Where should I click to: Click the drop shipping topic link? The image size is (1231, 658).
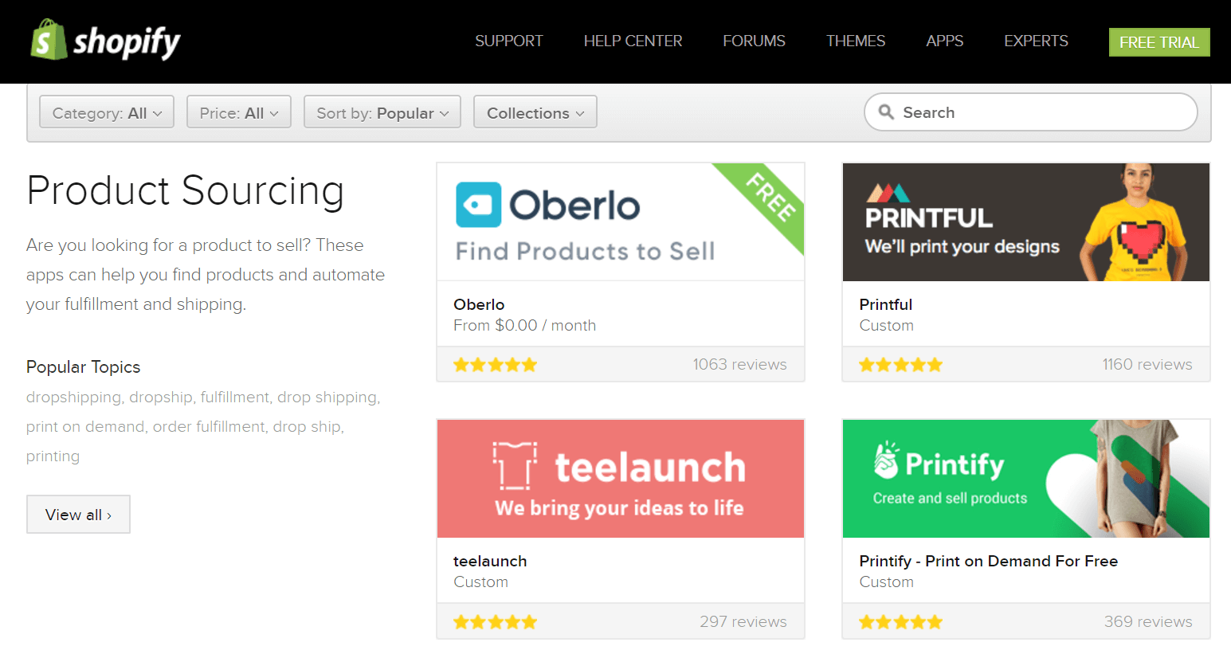coord(327,397)
